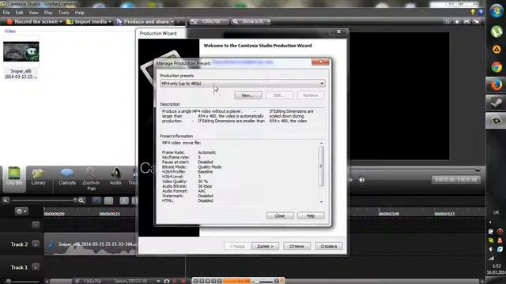Viewport: 506px width, 284px height.
Task: Open the File menu
Action: click(6, 13)
